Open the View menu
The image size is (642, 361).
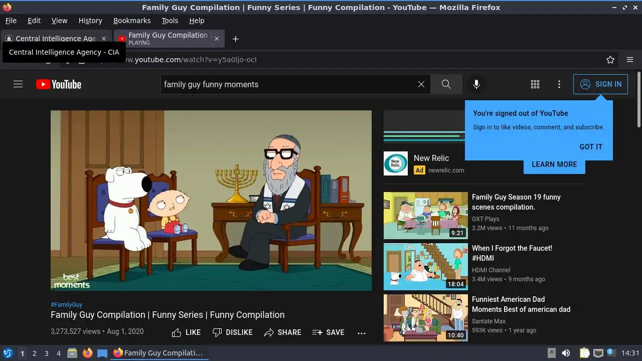[59, 21]
